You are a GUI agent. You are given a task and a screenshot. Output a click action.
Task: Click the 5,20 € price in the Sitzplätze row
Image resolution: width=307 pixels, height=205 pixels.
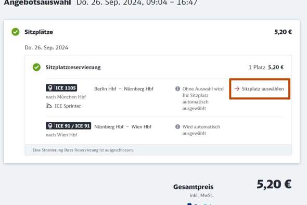tap(283, 32)
